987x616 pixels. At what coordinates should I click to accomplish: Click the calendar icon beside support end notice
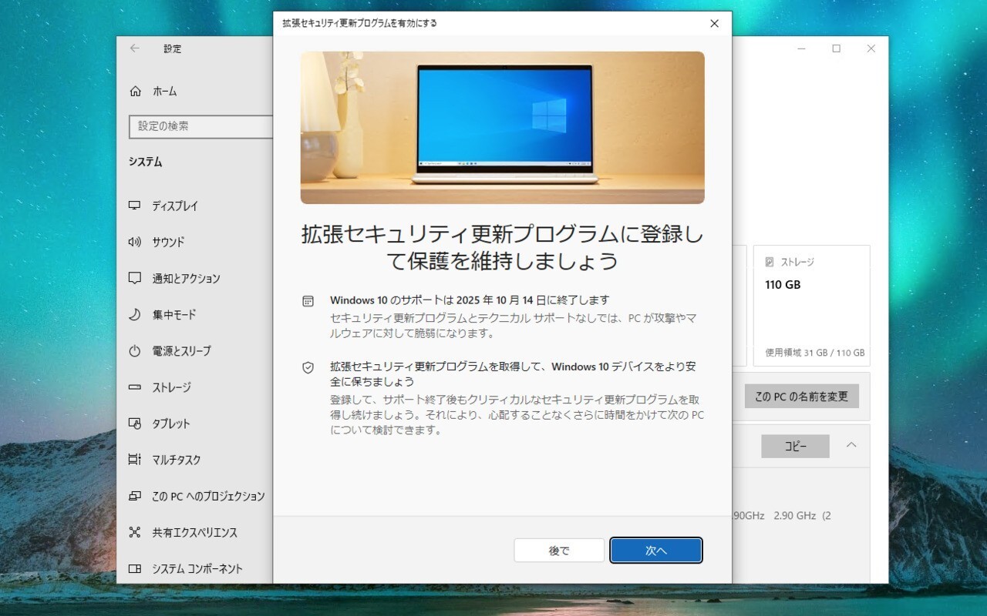[308, 301]
